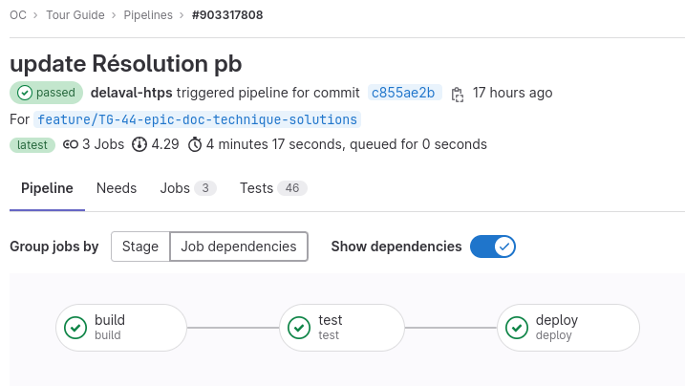Click the duration timer icon
Image resolution: width=685 pixels, height=386 pixels.
(195, 144)
